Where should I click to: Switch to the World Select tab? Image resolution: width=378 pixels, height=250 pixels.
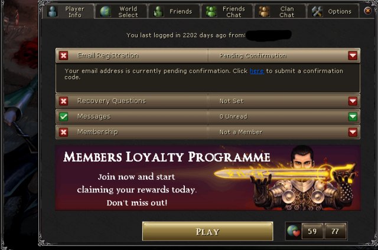[x=121, y=11]
